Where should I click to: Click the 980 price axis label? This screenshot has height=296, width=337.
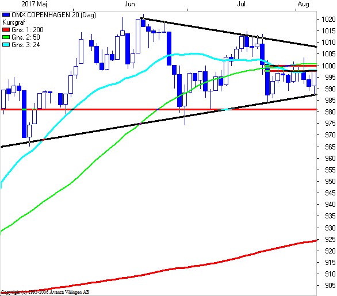[330, 112]
